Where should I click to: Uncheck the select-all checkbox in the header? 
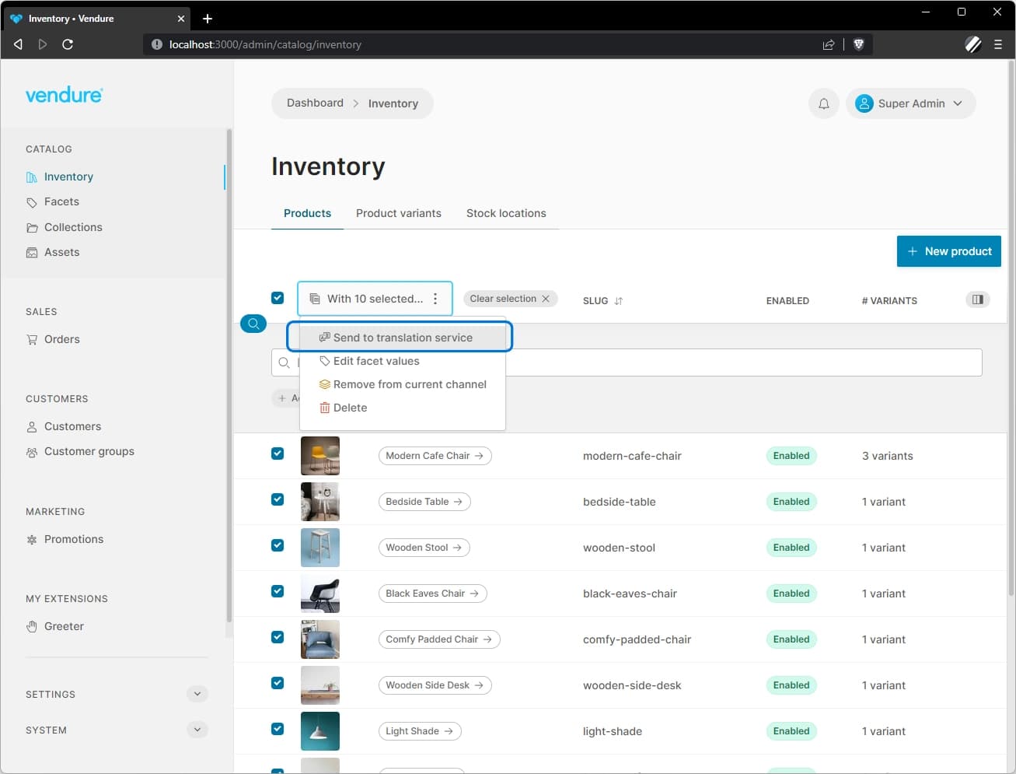[x=278, y=297]
